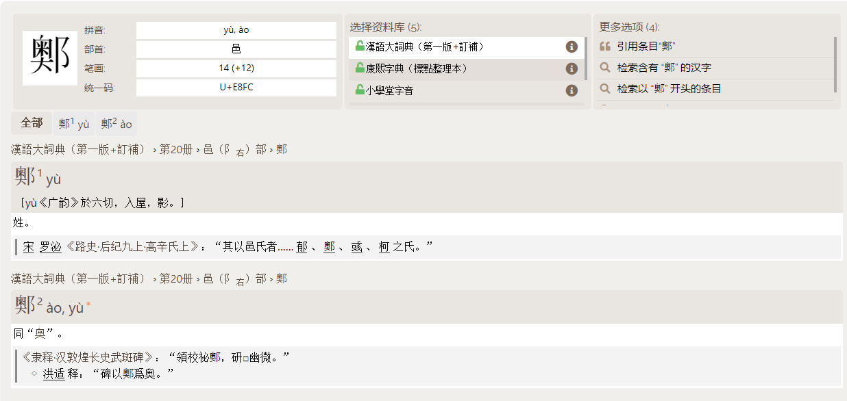This screenshot has height=401, width=847.
Task: Select the 全部 tab
Action: click(x=32, y=123)
